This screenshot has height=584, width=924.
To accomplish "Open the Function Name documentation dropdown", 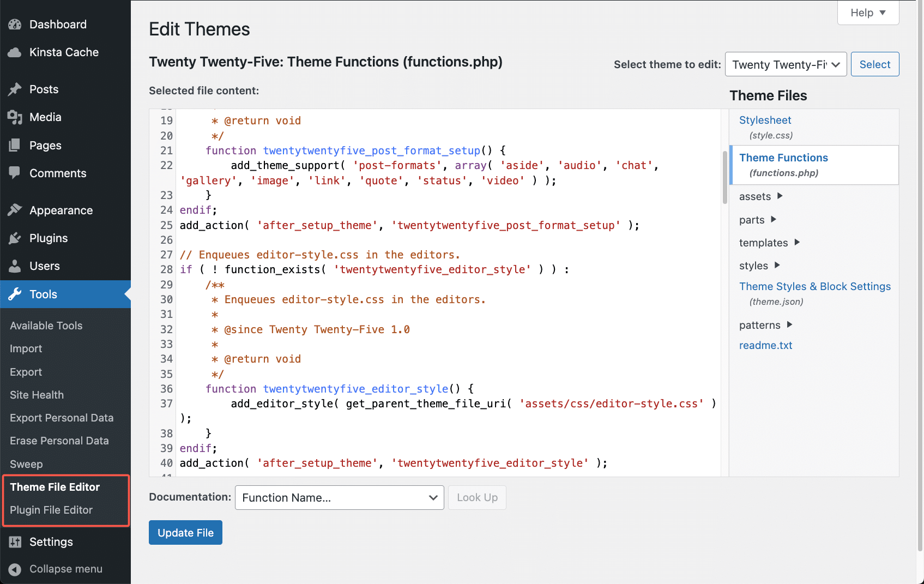I will 340,497.
